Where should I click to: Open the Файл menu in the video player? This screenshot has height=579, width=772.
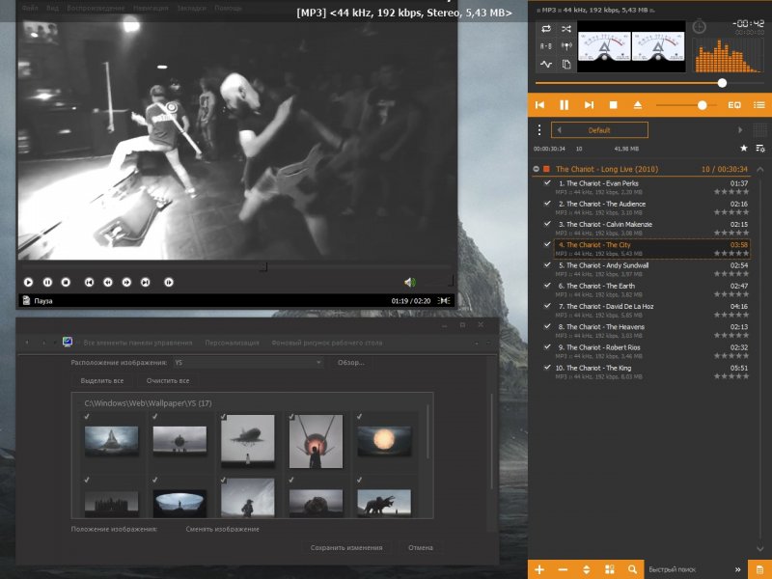pos(30,8)
